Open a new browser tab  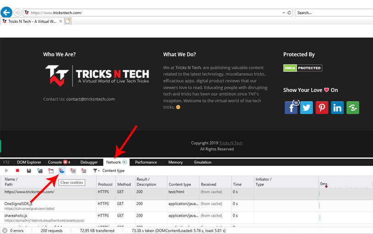[68, 21]
